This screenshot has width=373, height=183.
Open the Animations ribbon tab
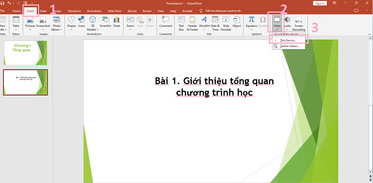pyautogui.click(x=94, y=11)
